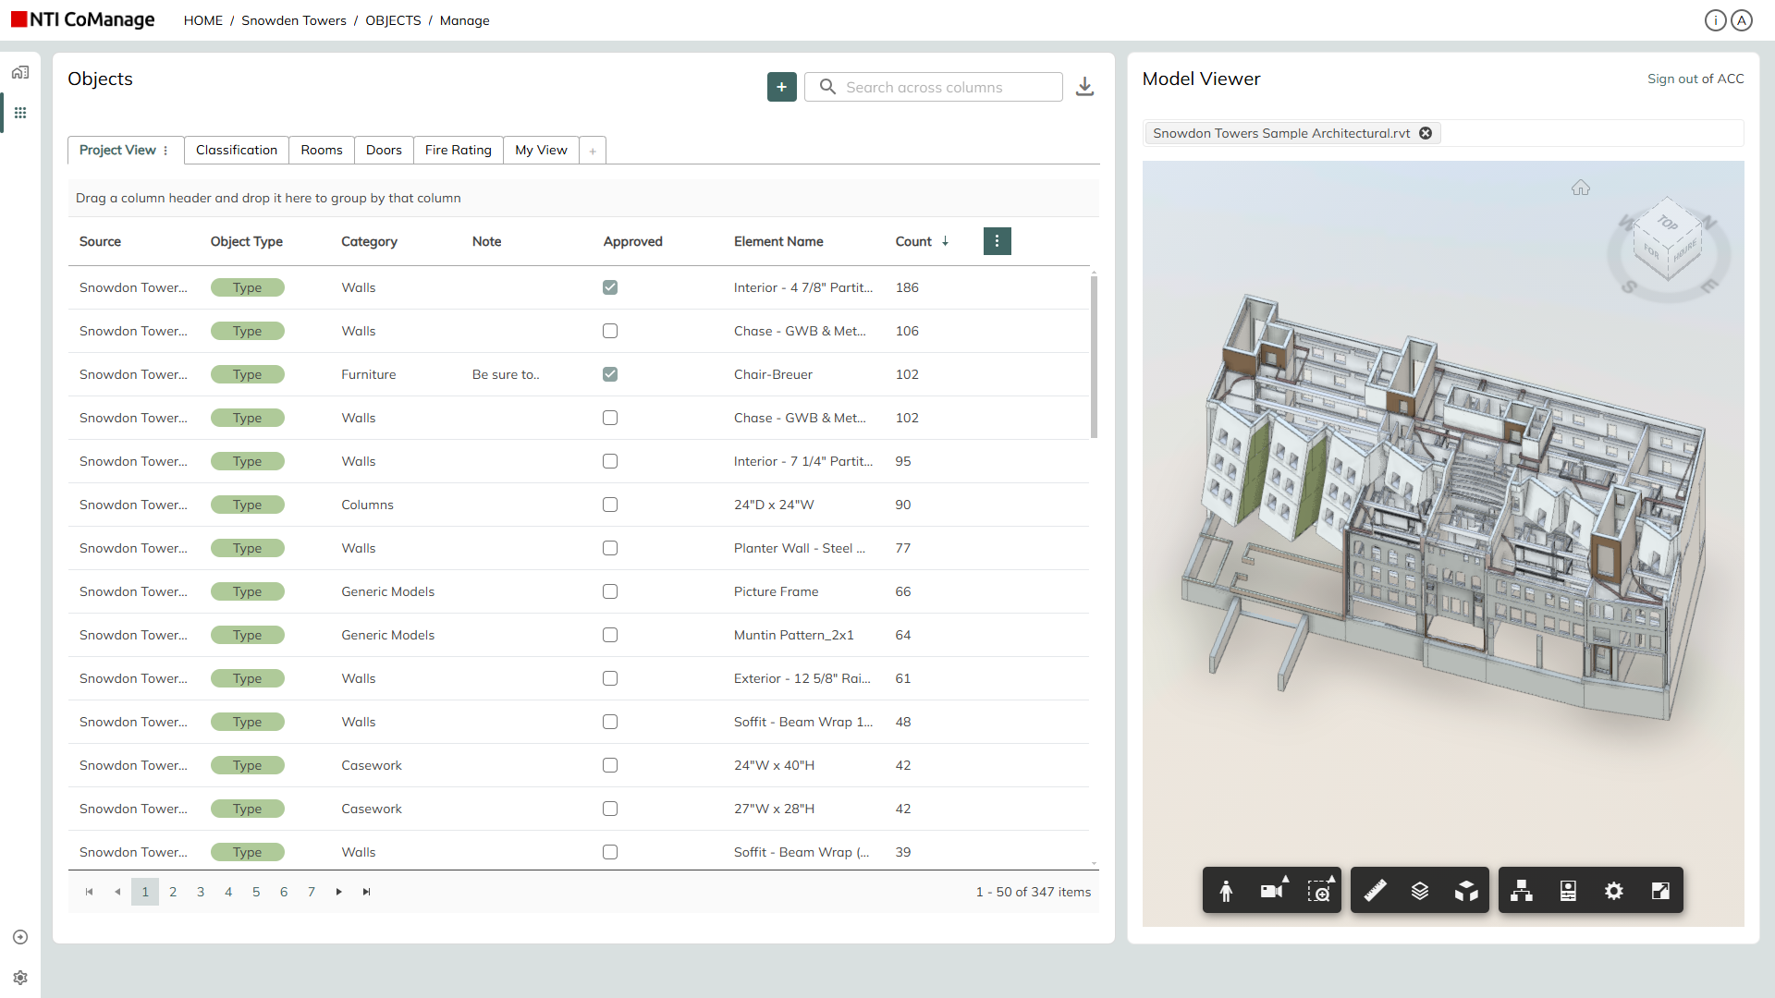Open the grid apps icon in sidebar

coord(20,113)
